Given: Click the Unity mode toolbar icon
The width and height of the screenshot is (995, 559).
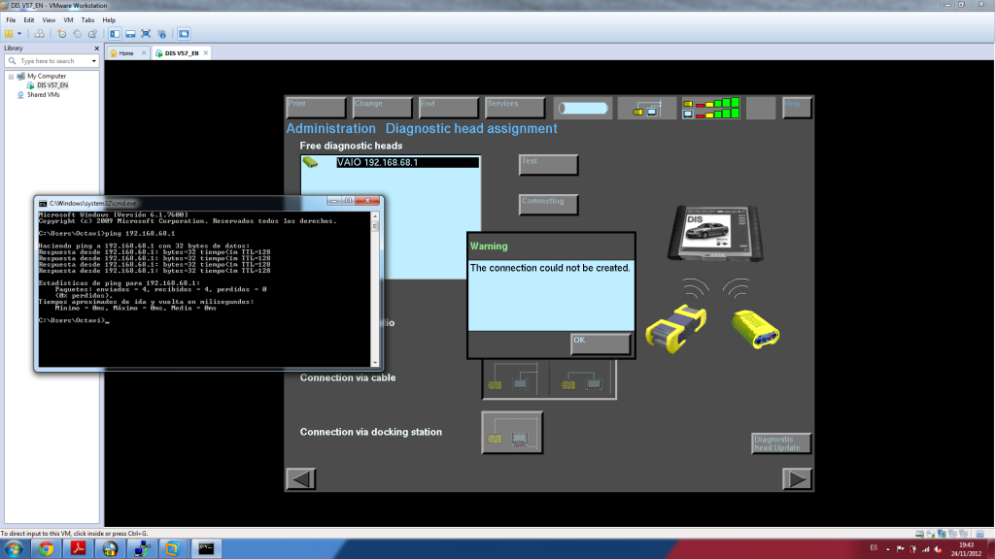Looking at the screenshot, I should point(162,34).
